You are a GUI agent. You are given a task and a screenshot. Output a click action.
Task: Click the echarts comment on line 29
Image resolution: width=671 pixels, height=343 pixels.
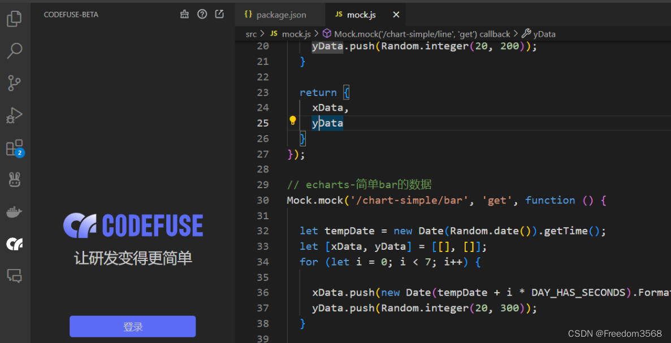coord(360,185)
